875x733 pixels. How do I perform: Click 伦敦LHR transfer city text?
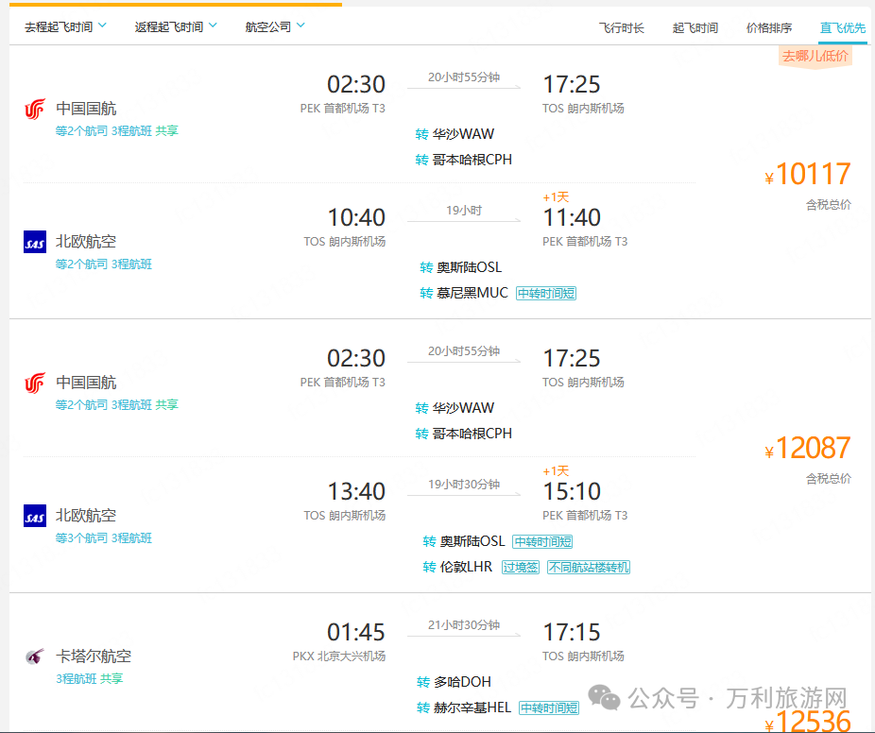(466, 567)
